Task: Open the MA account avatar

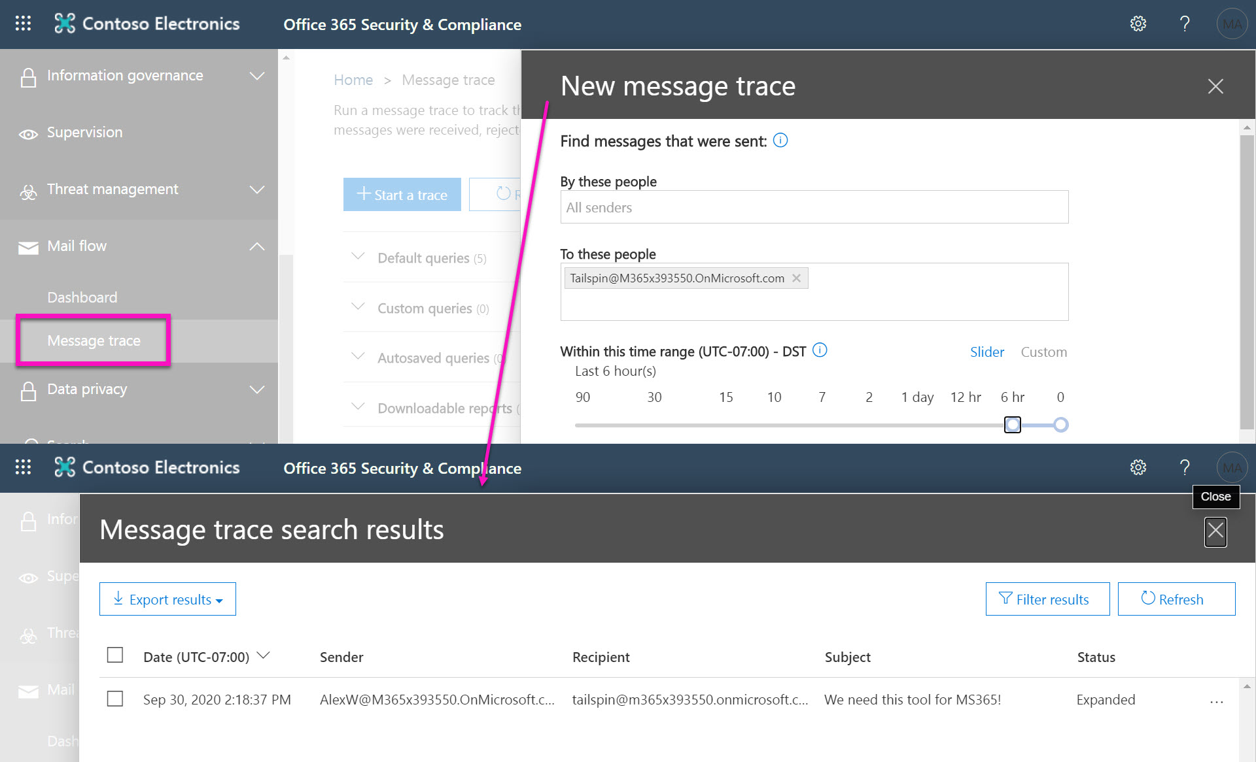Action: pos(1232,24)
